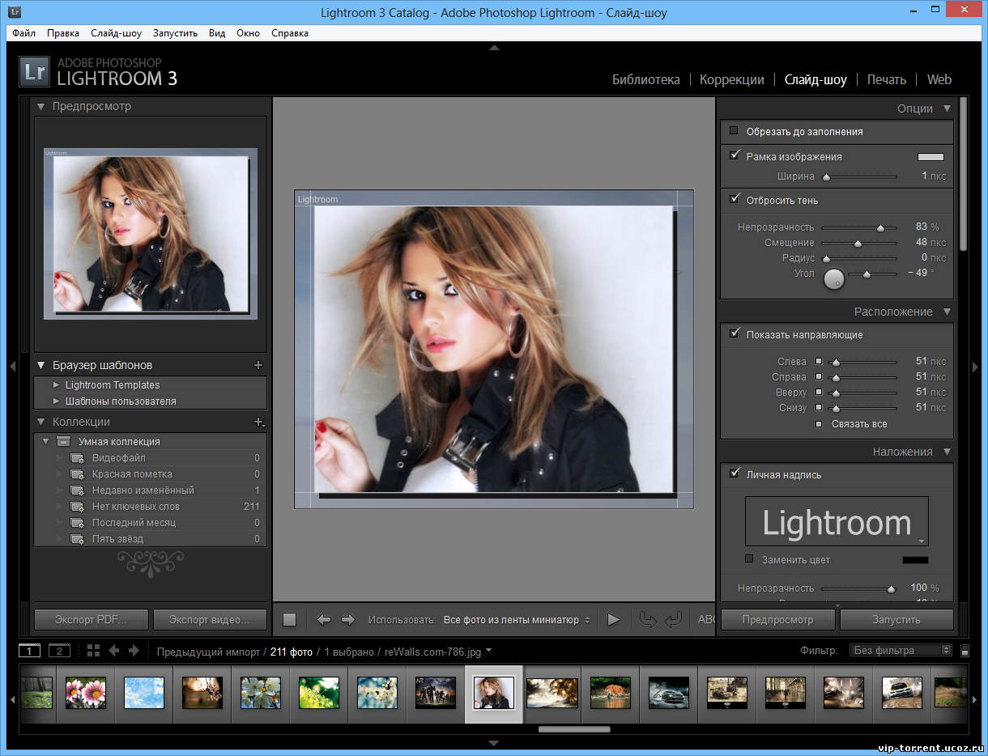This screenshot has height=756, width=988.
Task: Collapse Умная коллекция tree node
Action: tap(46, 442)
